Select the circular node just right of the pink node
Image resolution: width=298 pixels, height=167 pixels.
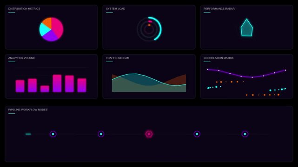[x=197, y=134]
